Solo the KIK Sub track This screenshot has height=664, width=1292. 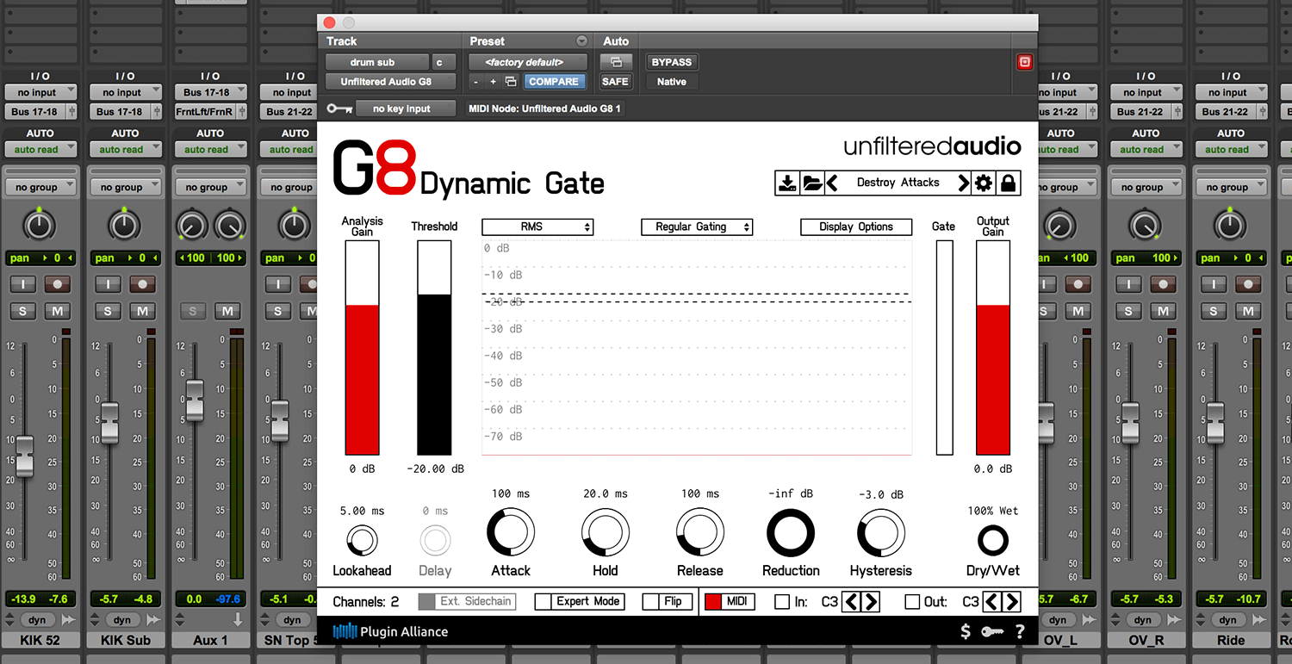point(108,311)
